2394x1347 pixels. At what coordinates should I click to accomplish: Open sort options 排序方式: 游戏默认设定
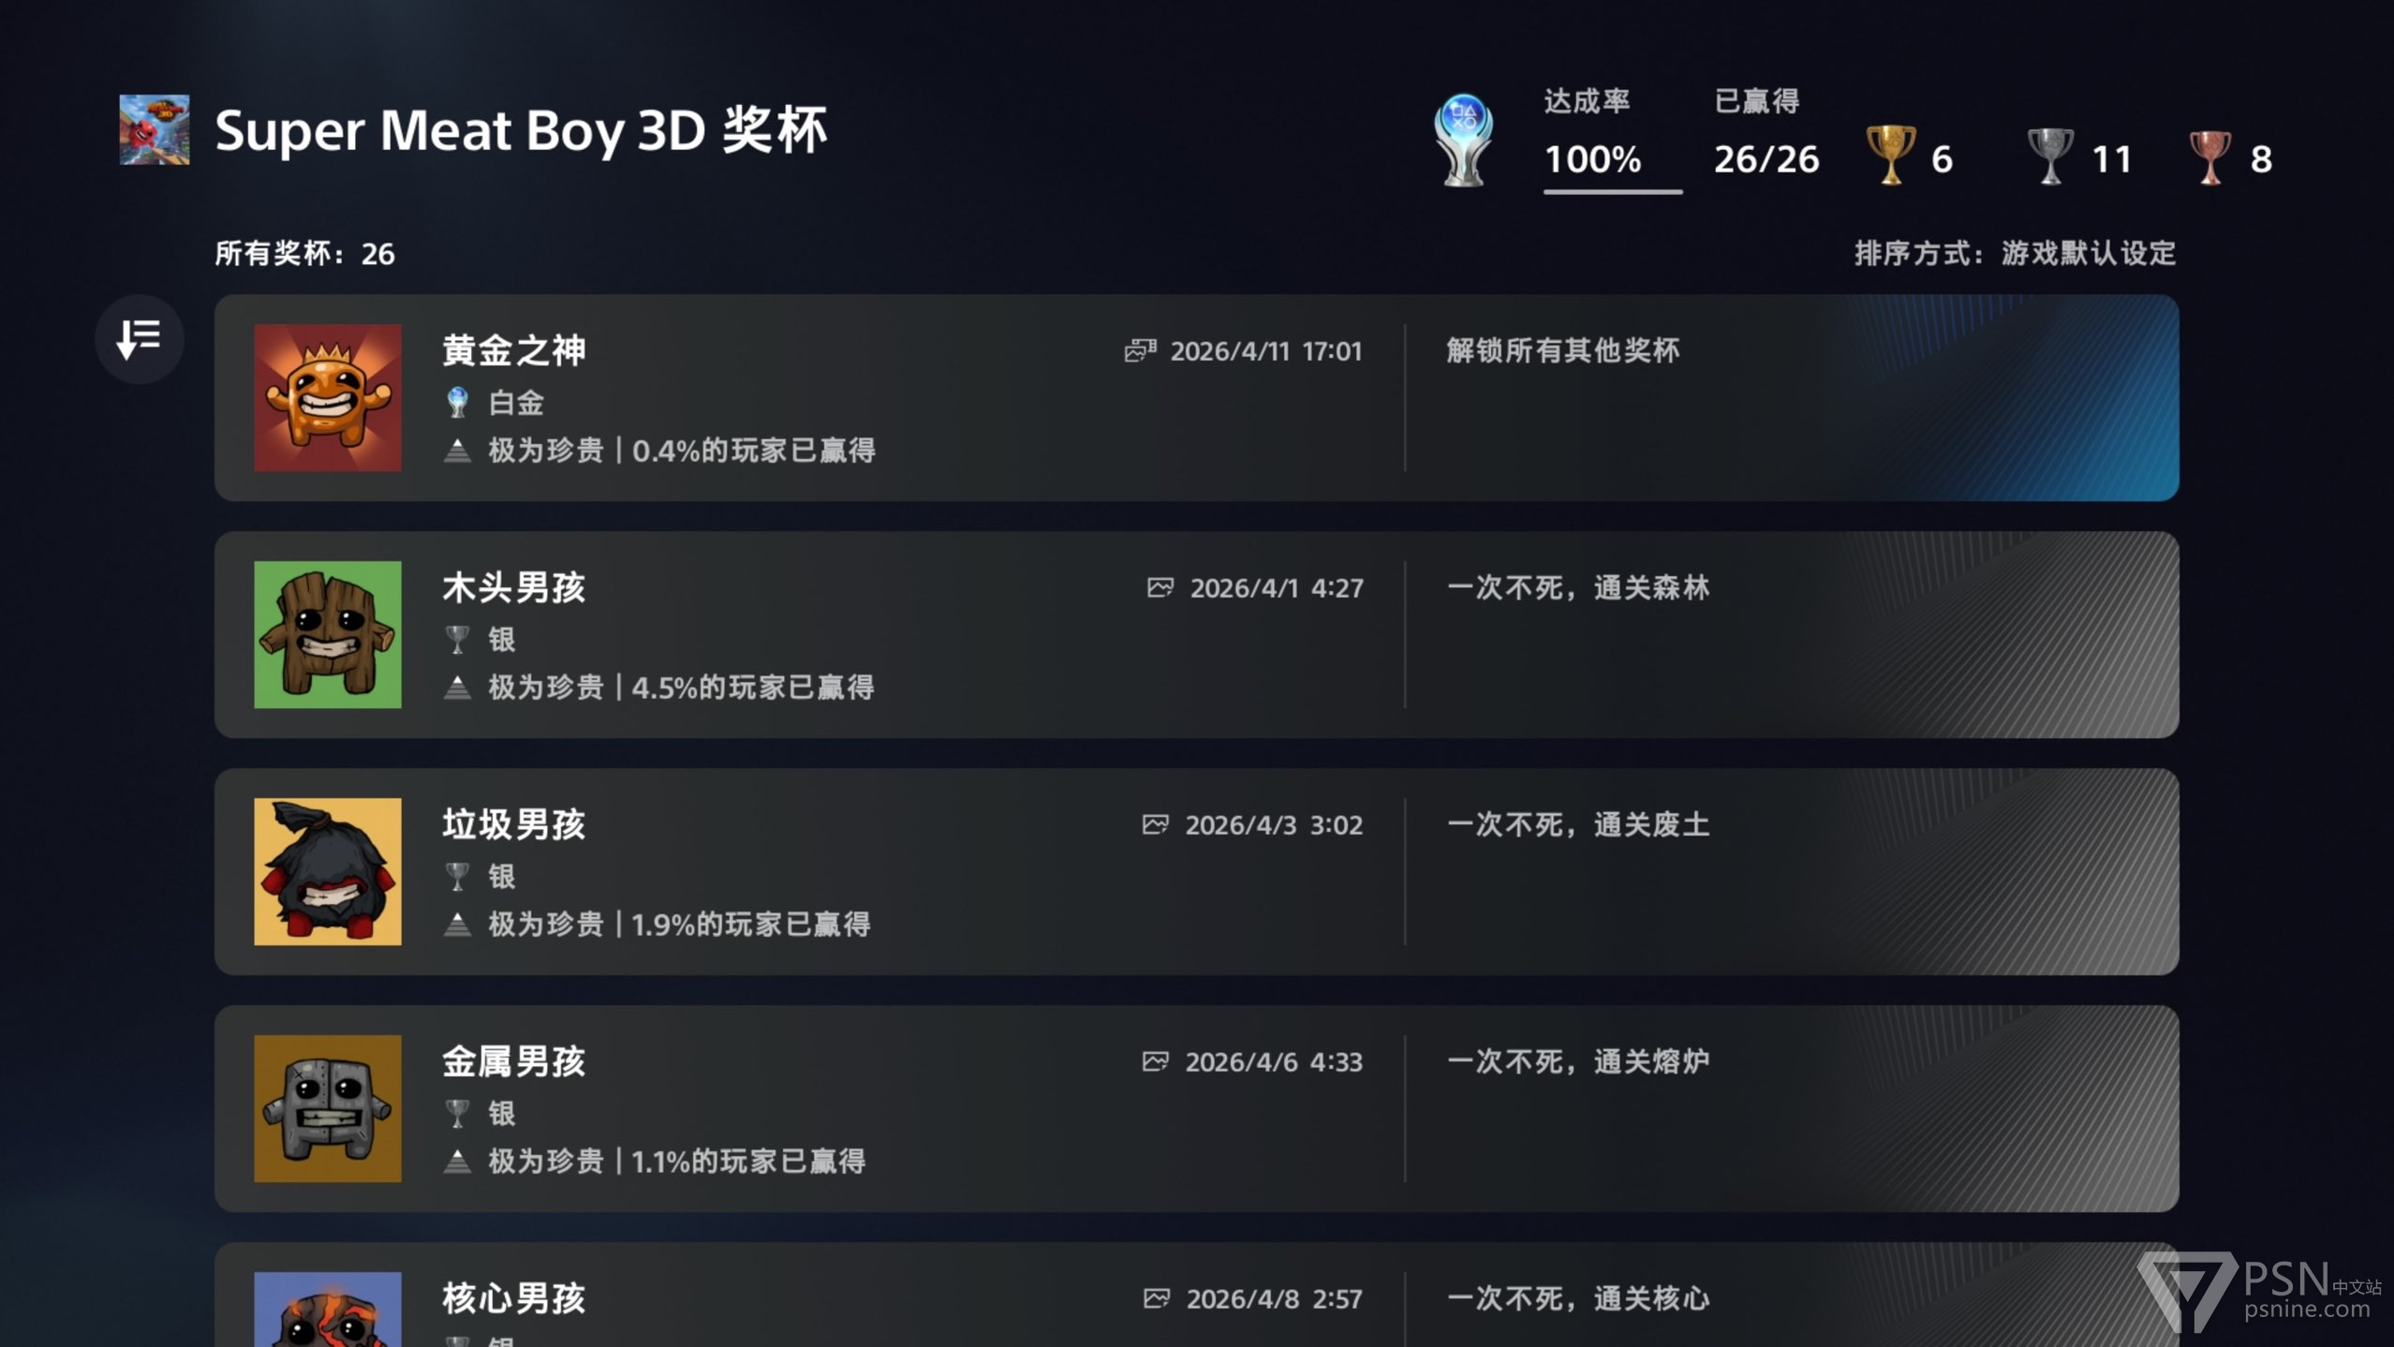[2015, 253]
